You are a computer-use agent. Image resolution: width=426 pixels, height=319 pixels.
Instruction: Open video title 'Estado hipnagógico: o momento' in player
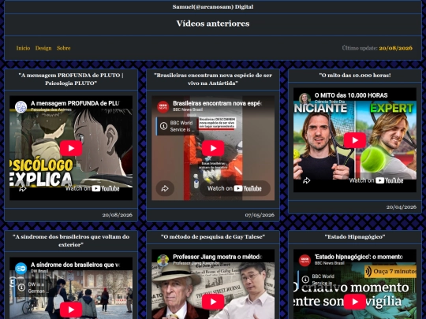click(359, 257)
